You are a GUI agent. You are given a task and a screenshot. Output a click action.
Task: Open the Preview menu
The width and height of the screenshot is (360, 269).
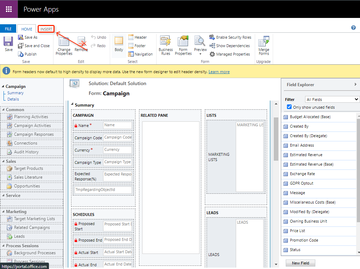click(200, 45)
